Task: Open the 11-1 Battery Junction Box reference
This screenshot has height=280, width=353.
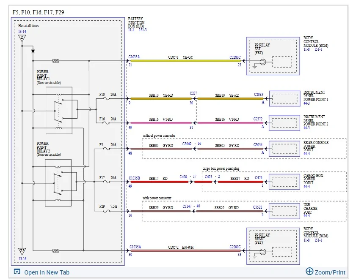Action: (x=131, y=30)
